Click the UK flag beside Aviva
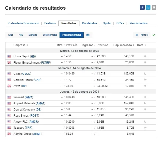Image resolution: width=158 pixels, height=142 pixels. 9,86
